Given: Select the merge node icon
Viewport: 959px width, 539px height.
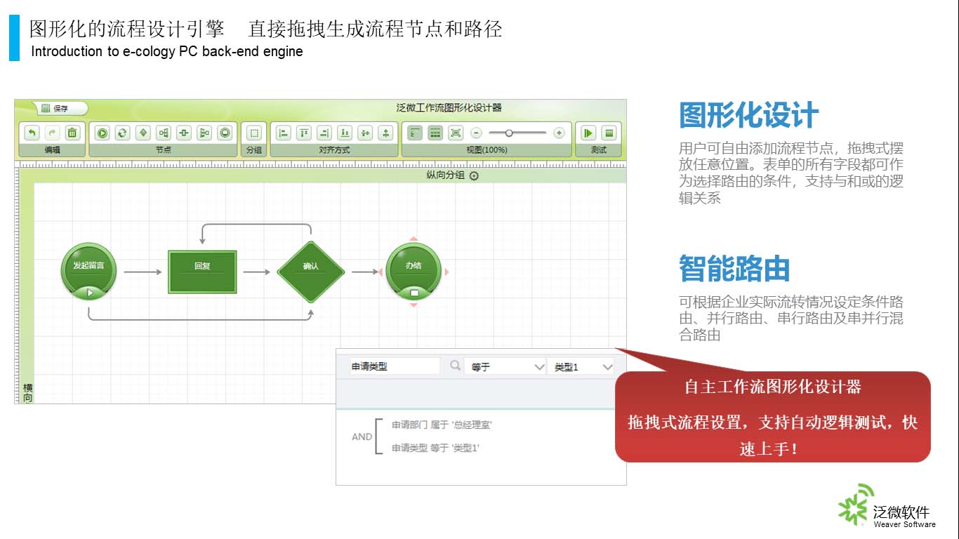Looking at the screenshot, I should click(184, 133).
